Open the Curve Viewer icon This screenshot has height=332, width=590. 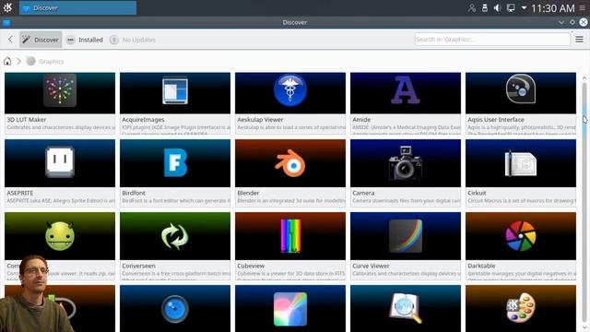406,236
